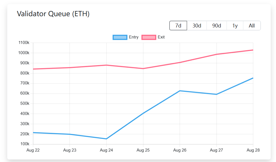Image resolution: width=276 pixels, height=162 pixels.
Task: Show the 90d time range
Action: [216, 26]
